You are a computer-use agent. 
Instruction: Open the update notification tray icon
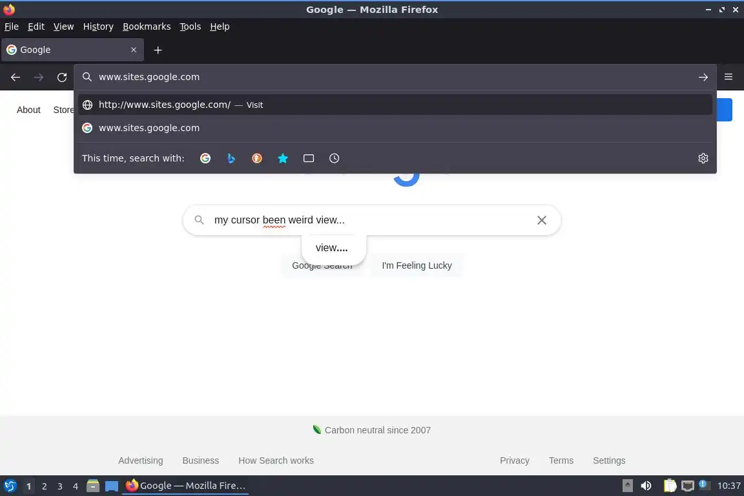click(705, 485)
